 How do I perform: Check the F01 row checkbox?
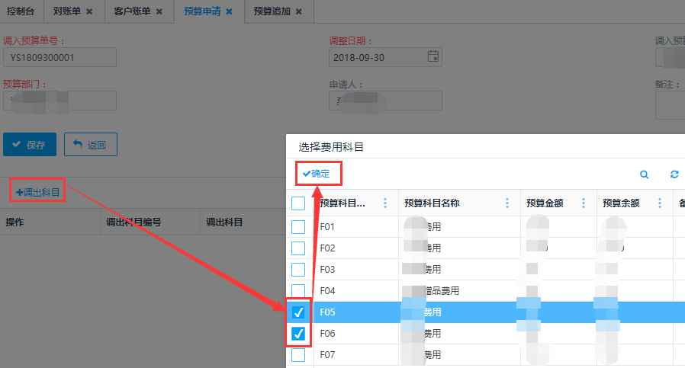click(x=298, y=226)
